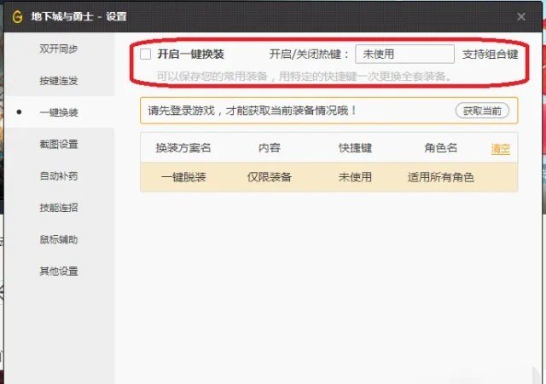The height and width of the screenshot is (384, 546).
Task: Open the 按键连发 settings tab
Action: point(59,81)
